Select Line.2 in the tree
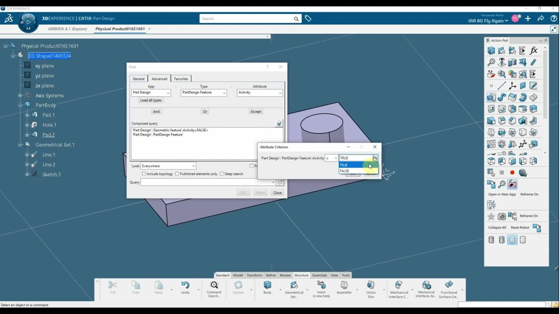Image resolution: width=559 pixels, height=314 pixels. [49, 165]
